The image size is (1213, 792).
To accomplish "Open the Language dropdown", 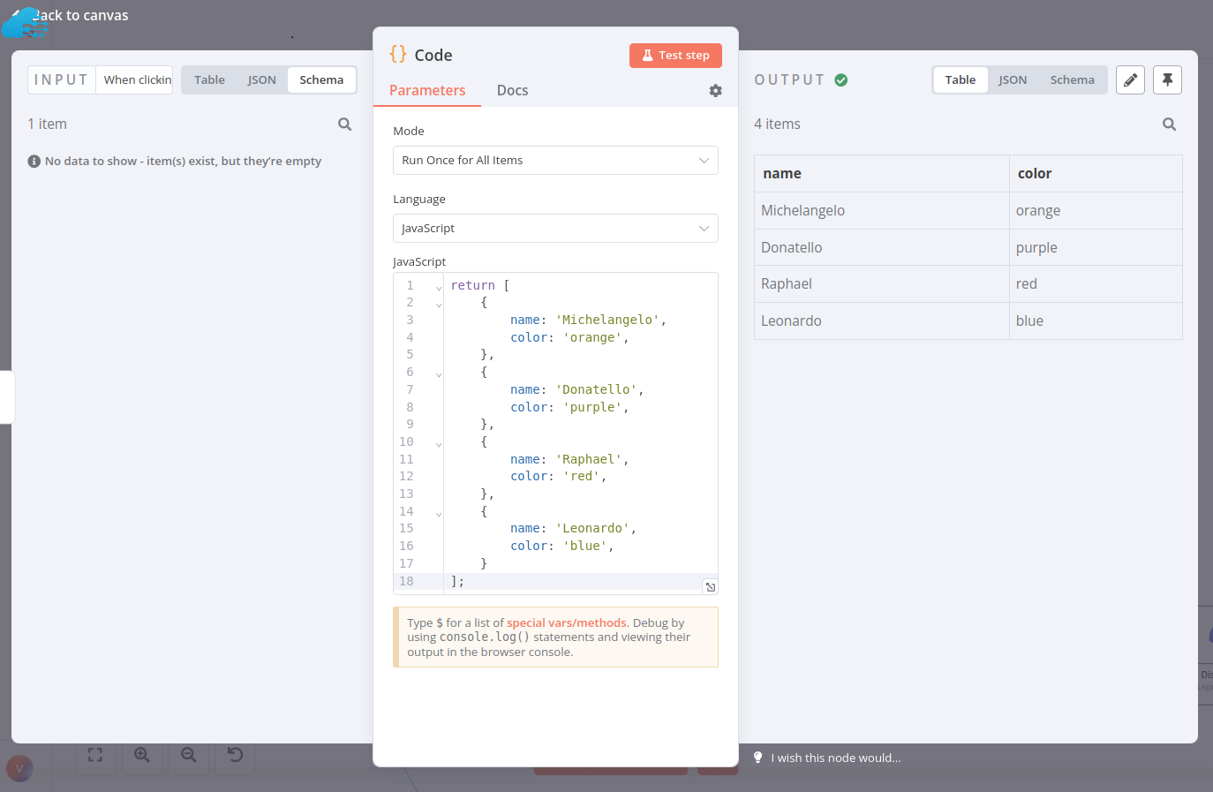I will click(554, 229).
